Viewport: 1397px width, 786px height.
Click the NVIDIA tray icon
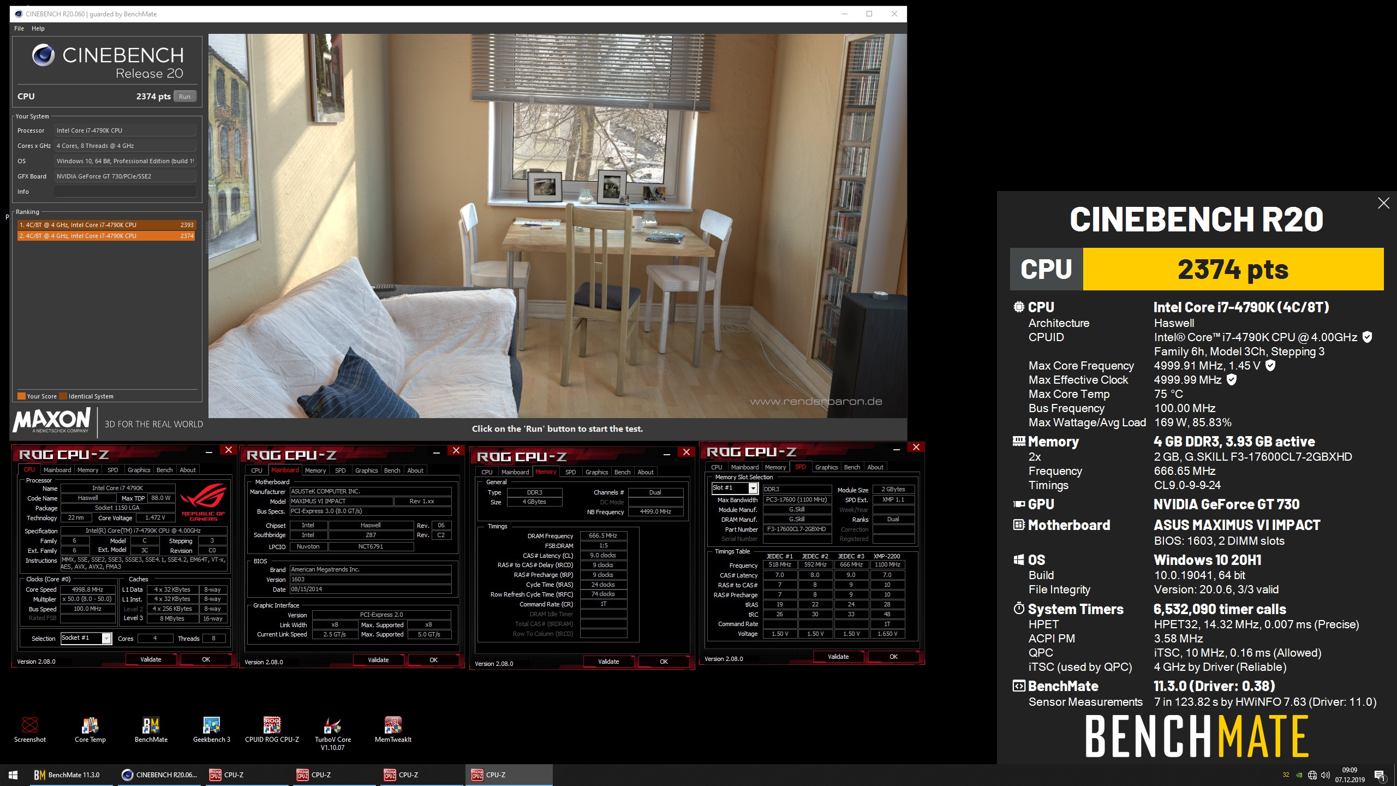point(1299,775)
